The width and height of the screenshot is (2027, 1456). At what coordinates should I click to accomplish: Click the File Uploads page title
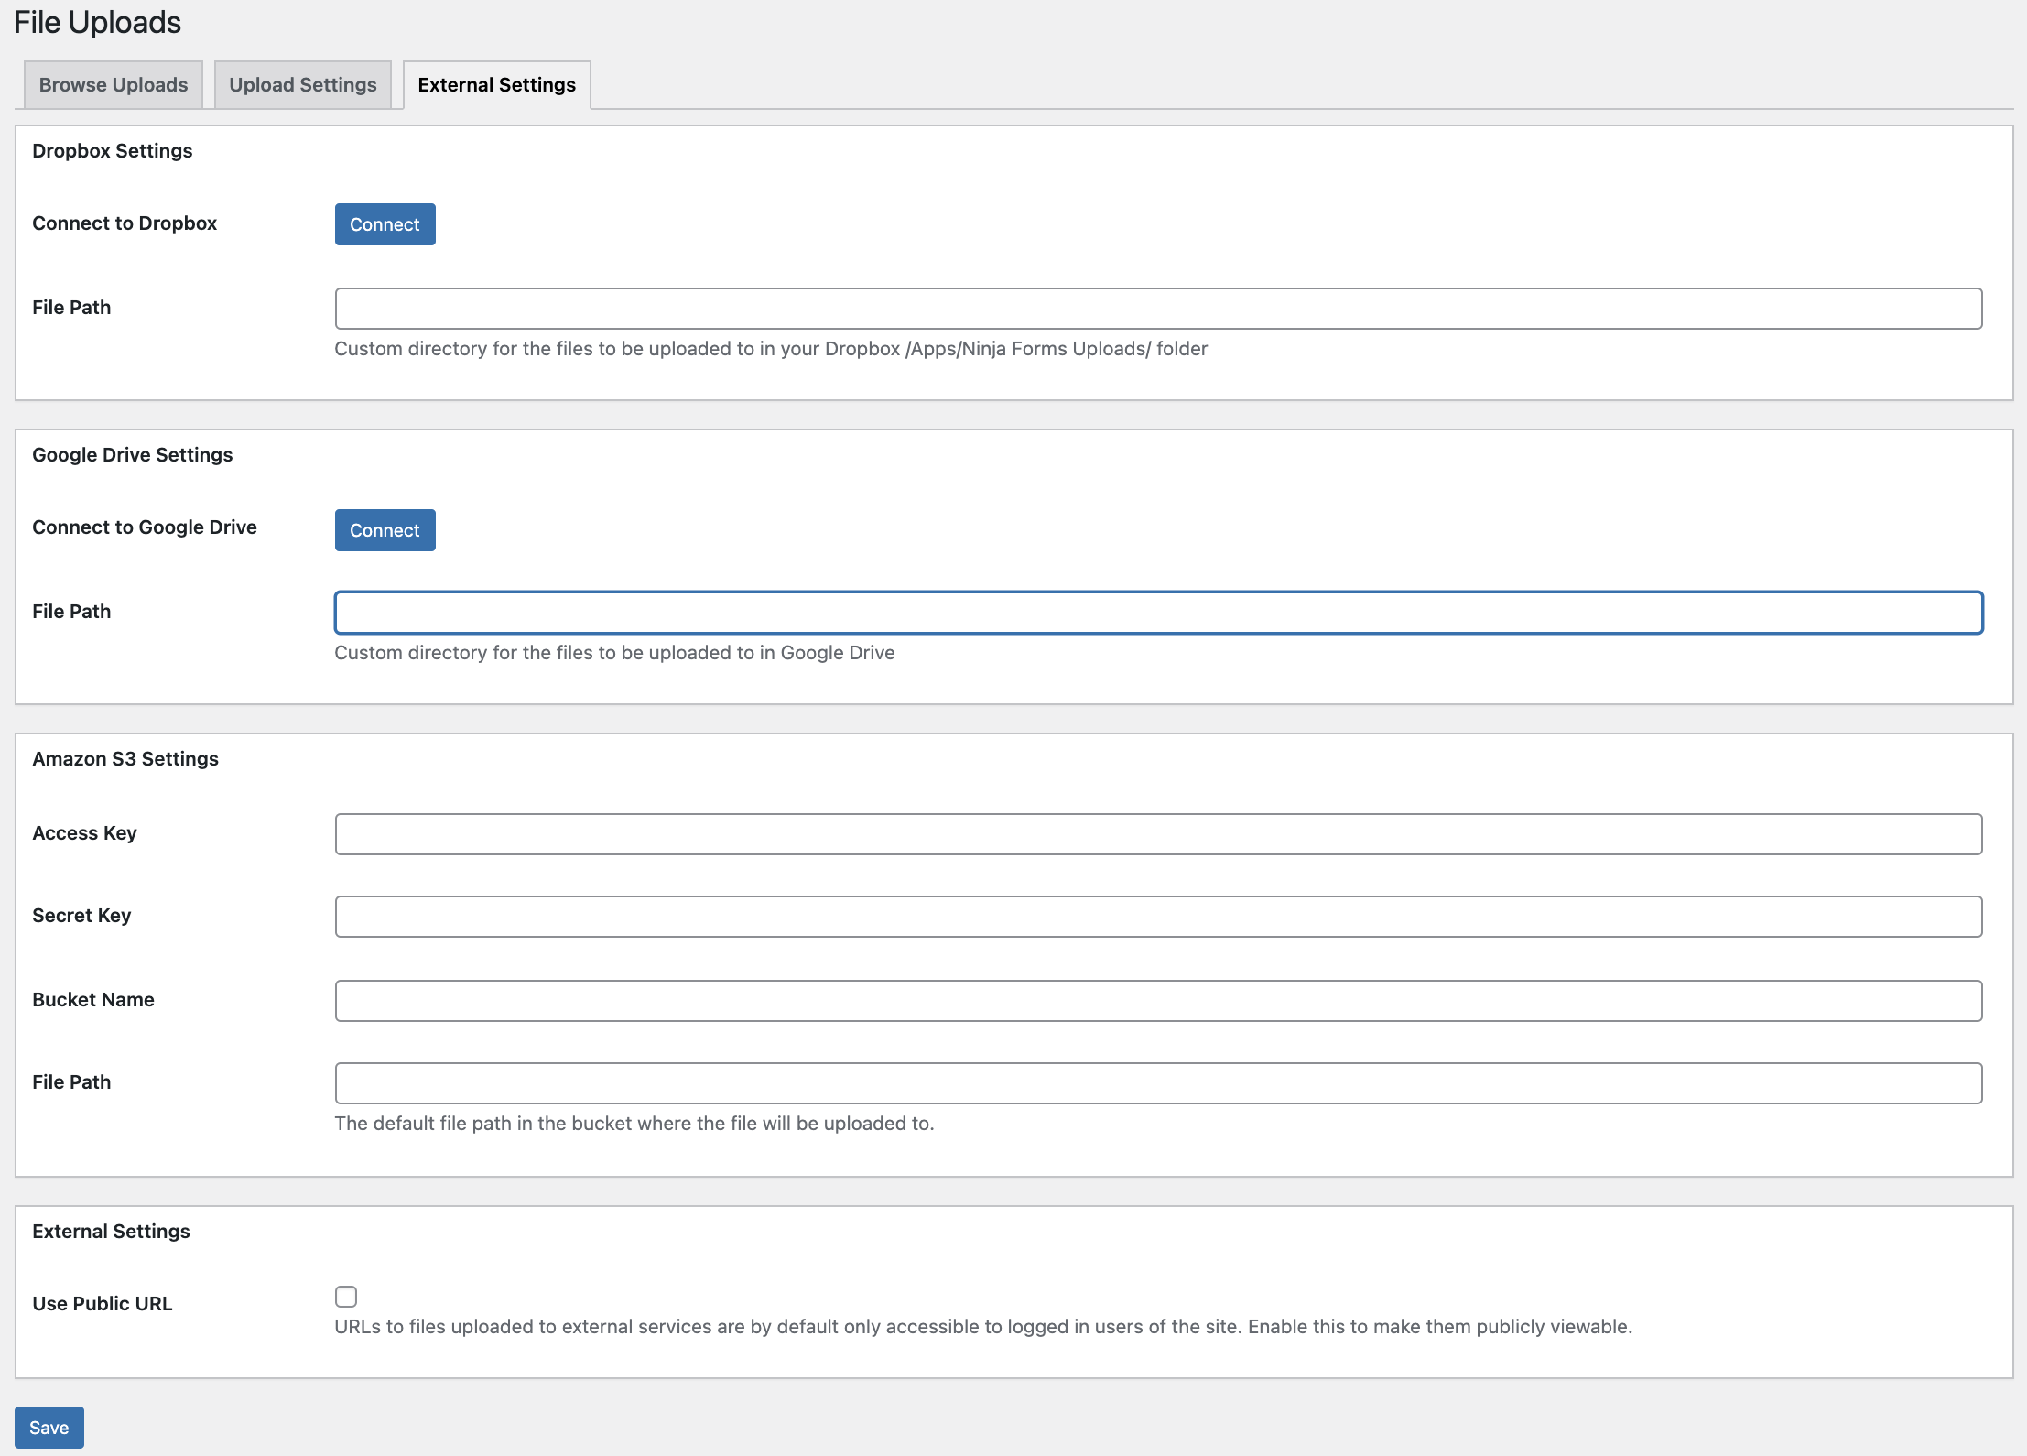tap(98, 23)
